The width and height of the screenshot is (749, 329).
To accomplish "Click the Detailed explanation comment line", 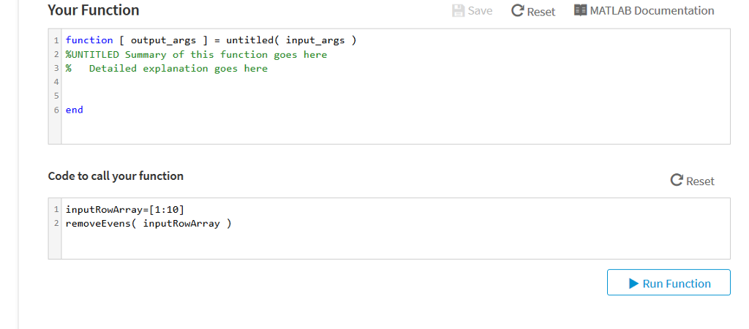I will coord(167,68).
